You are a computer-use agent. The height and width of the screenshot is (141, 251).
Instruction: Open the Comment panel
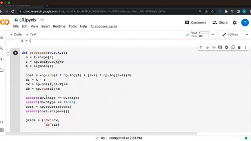point(195,23)
